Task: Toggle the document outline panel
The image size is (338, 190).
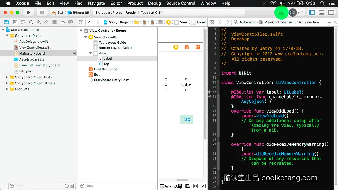Action: click(x=162, y=186)
